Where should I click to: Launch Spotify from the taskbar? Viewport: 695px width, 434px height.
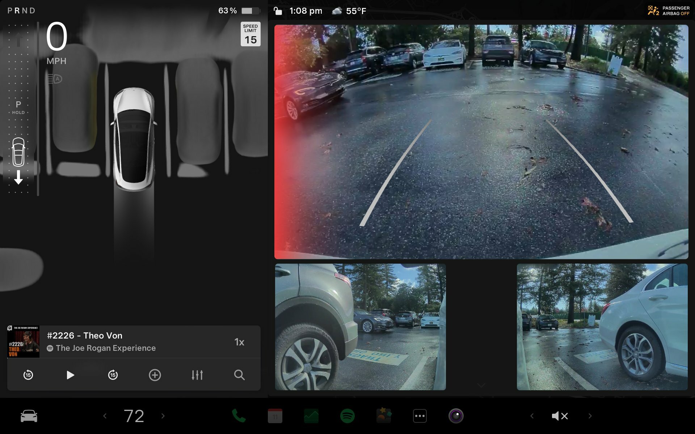click(x=347, y=416)
